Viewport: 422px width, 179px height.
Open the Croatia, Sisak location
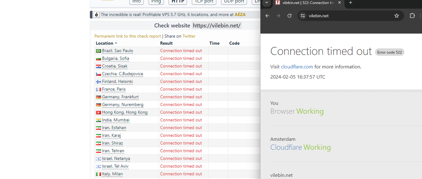click(x=115, y=66)
